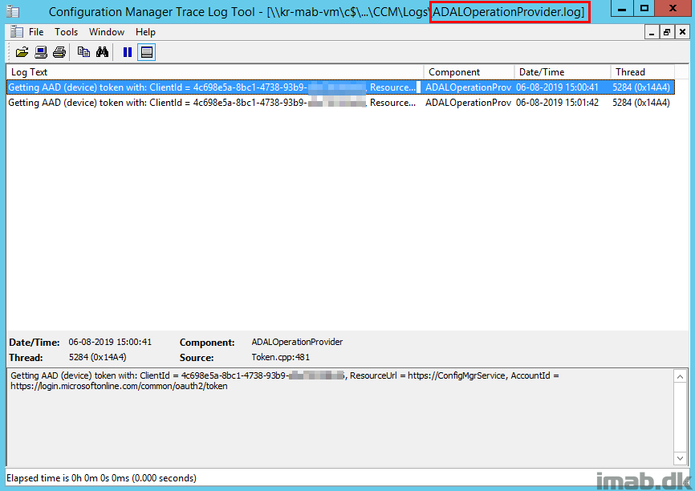The image size is (695, 491).
Task: Open the Tools menu
Action: 67,32
